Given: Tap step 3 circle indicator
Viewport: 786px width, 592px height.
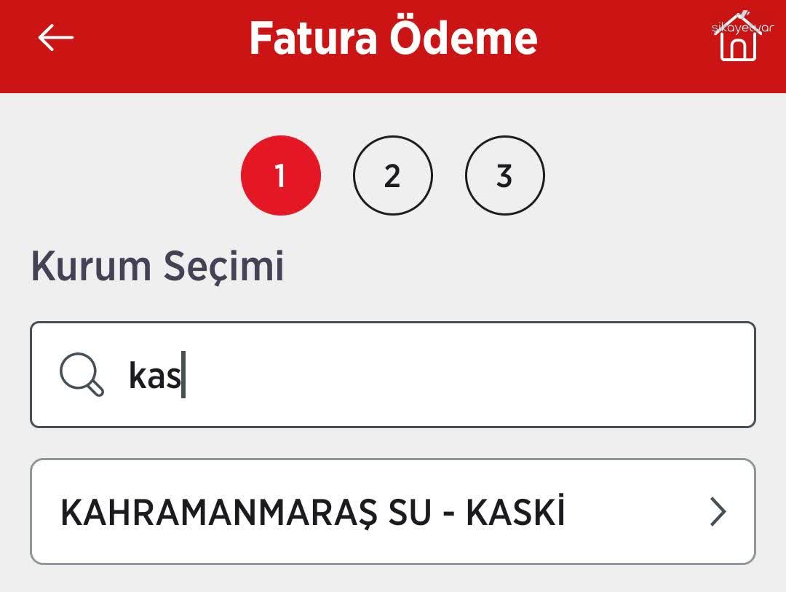Looking at the screenshot, I should click(504, 175).
